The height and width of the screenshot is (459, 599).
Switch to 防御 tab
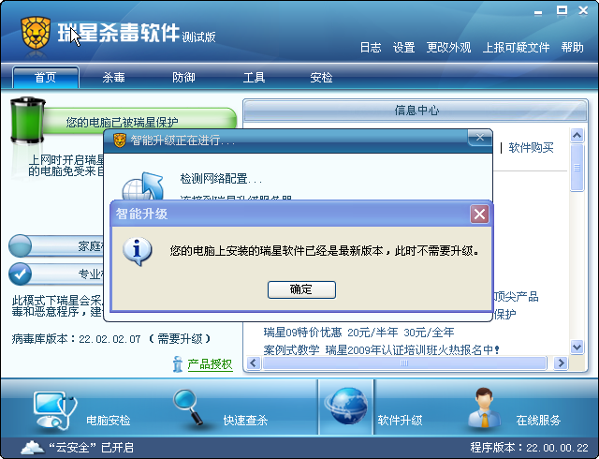[183, 78]
